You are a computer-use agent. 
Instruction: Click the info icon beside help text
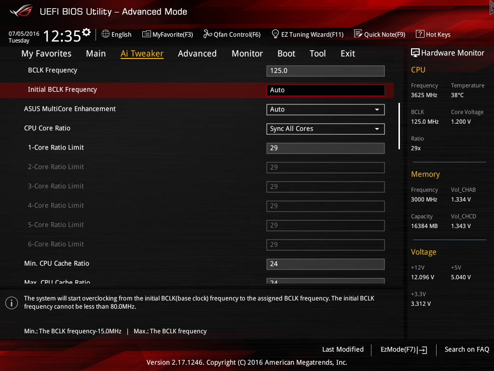click(12, 303)
